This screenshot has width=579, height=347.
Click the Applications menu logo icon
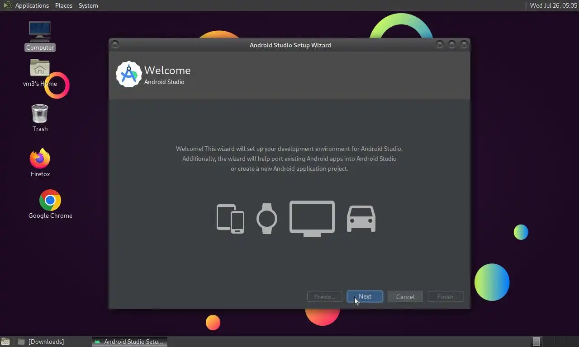[7, 5]
